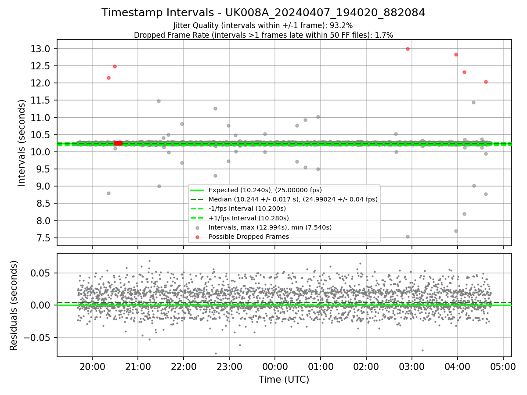Viewport: 527px width, 395px height.
Task: Click the 20:00 x-axis tick label
Action: click(x=92, y=366)
